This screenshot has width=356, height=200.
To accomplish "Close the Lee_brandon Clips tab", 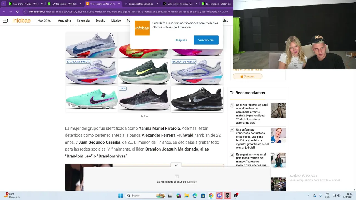I will tap(42, 4).
